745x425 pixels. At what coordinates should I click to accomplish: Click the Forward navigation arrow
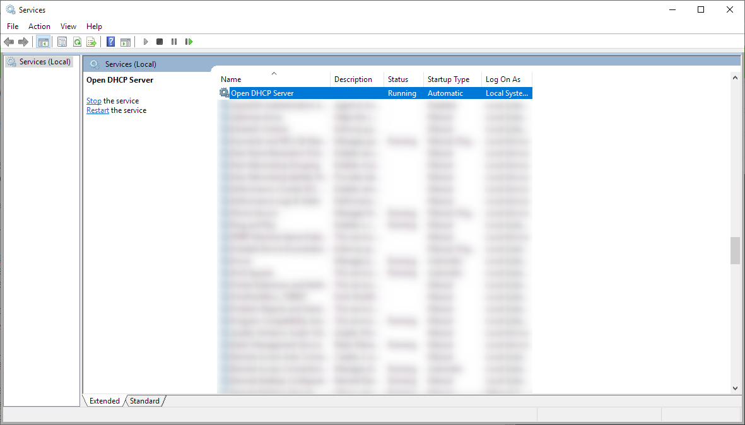coord(24,42)
